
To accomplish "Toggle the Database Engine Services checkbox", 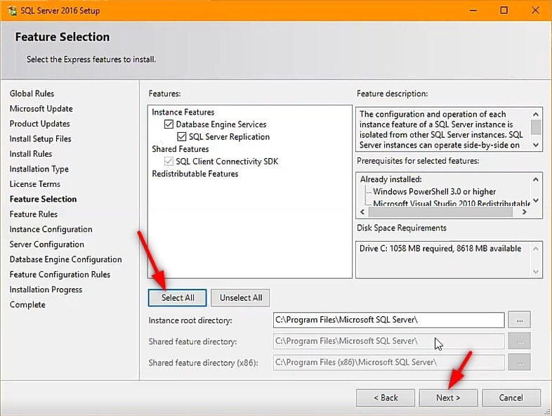I will (169, 124).
